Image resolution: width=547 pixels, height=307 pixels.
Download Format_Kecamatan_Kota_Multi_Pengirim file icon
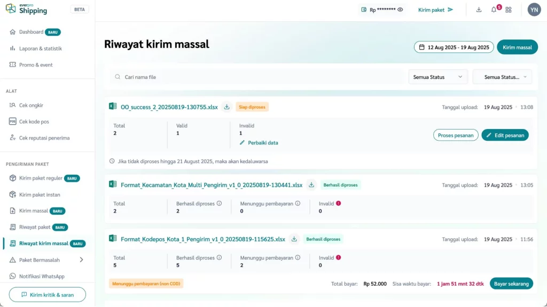coord(311,185)
